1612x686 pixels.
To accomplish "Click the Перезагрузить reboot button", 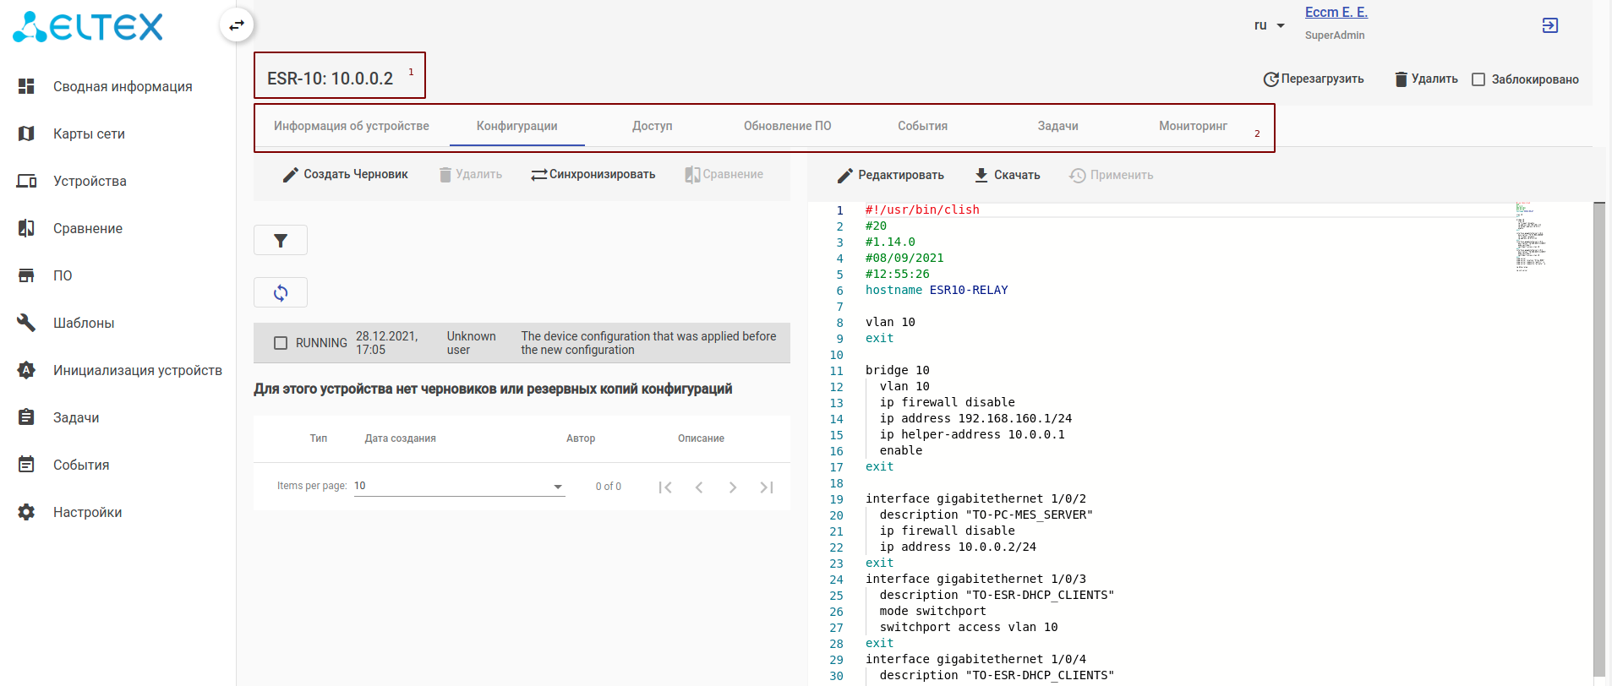I will point(1314,79).
